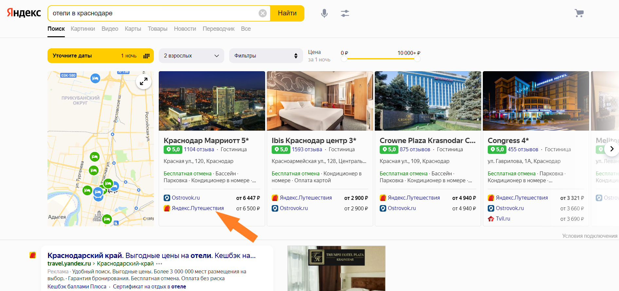Click Yandex Travel icon in Ibis card
This screenshot has width=619, height=291.
pyautogui.click(x=275, y=198)
